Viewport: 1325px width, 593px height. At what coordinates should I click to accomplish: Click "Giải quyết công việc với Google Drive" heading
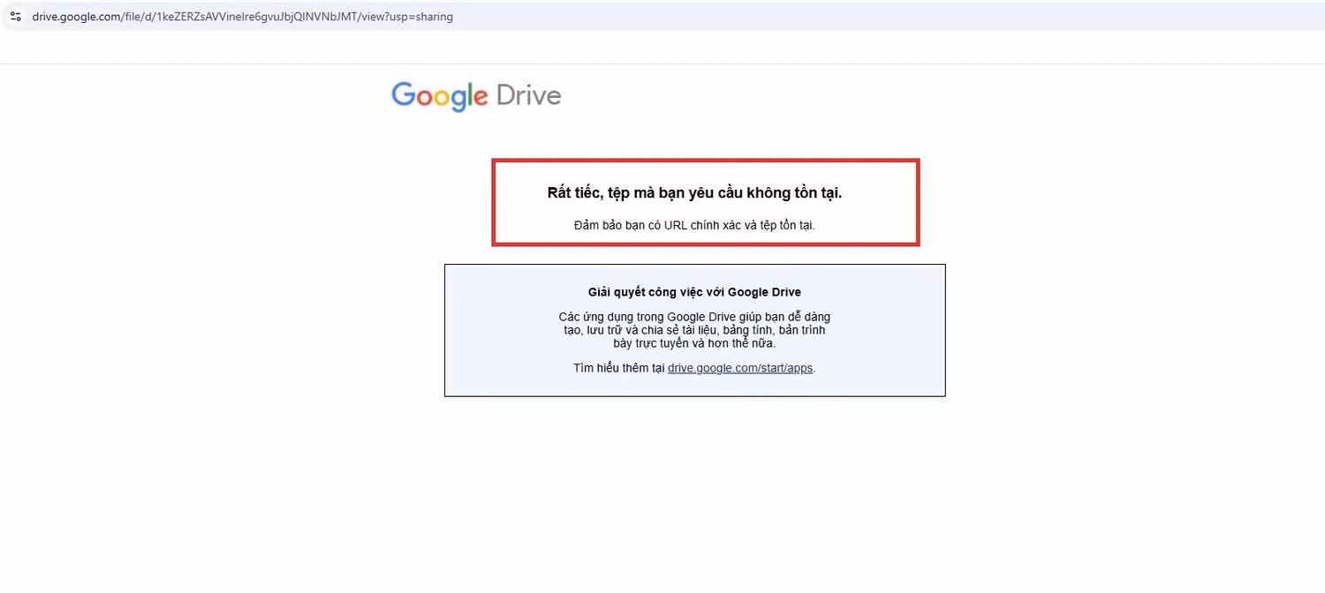point(694,292)
